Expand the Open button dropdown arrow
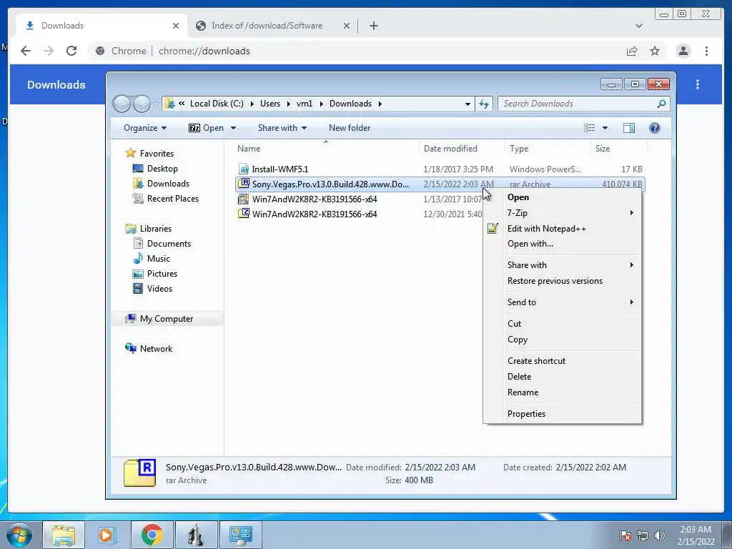Viewport: 732px width, 549px height. (x=234, y=128)
